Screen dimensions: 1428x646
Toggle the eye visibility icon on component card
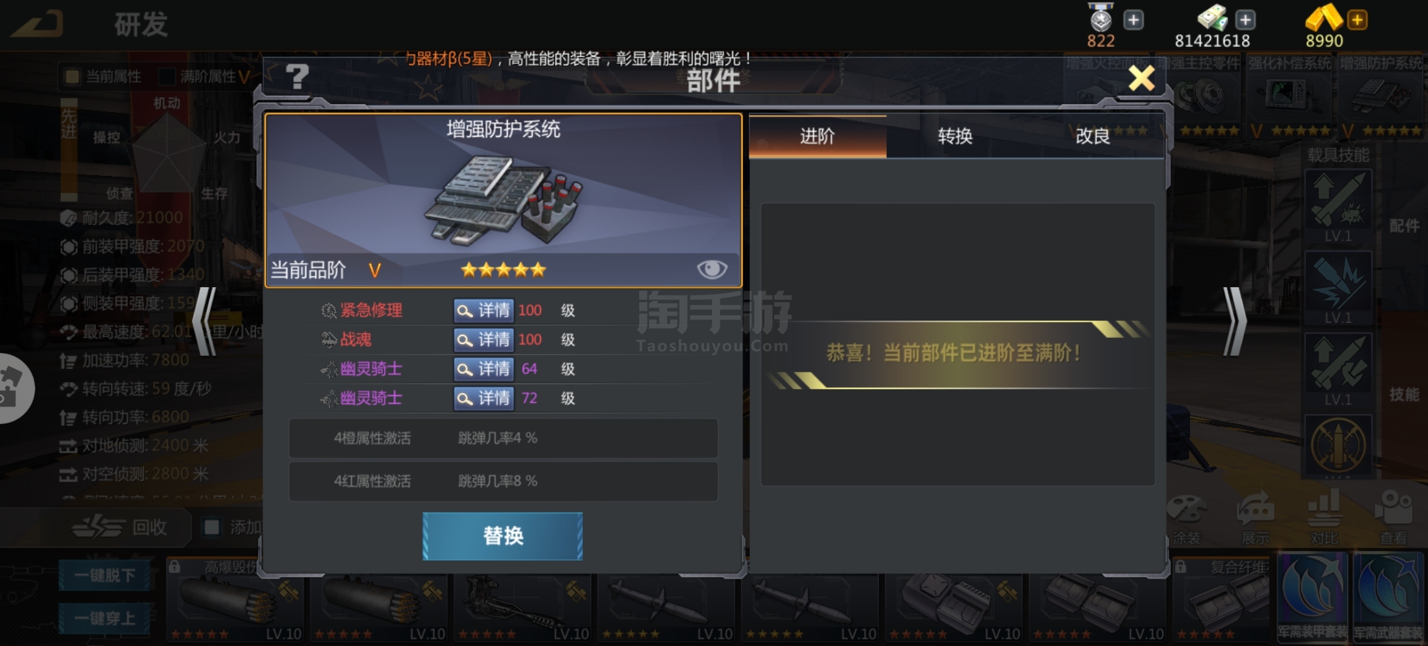pyautogui.click(x=712, y=269)
